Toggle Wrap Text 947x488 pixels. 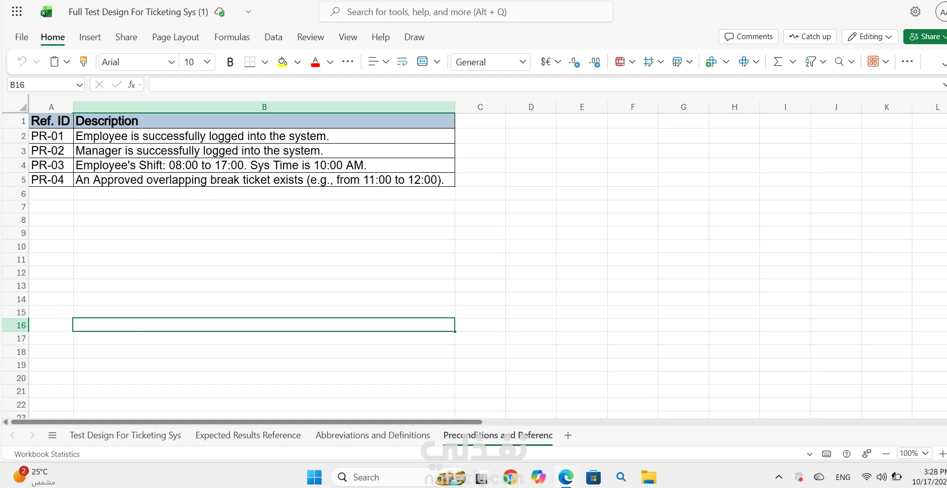click(402, 62)
